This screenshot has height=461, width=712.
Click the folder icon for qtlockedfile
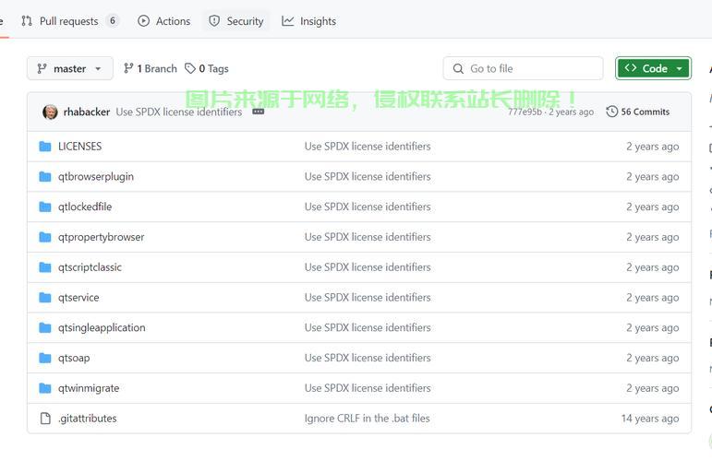pyautogui.click(x=45, y=207)
